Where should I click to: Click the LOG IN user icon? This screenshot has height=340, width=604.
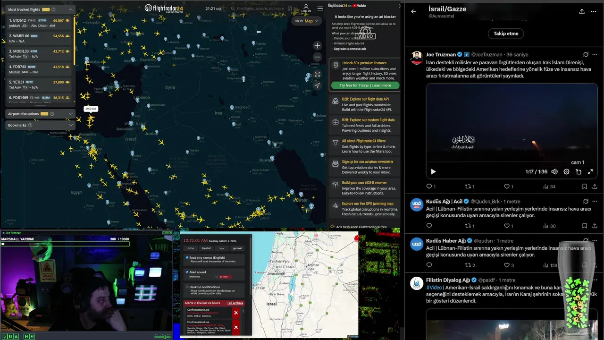click(x=306, y=8)
